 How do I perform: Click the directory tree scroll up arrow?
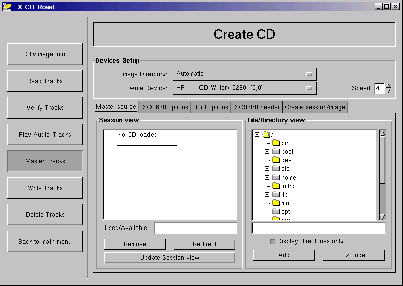[382, 133]
